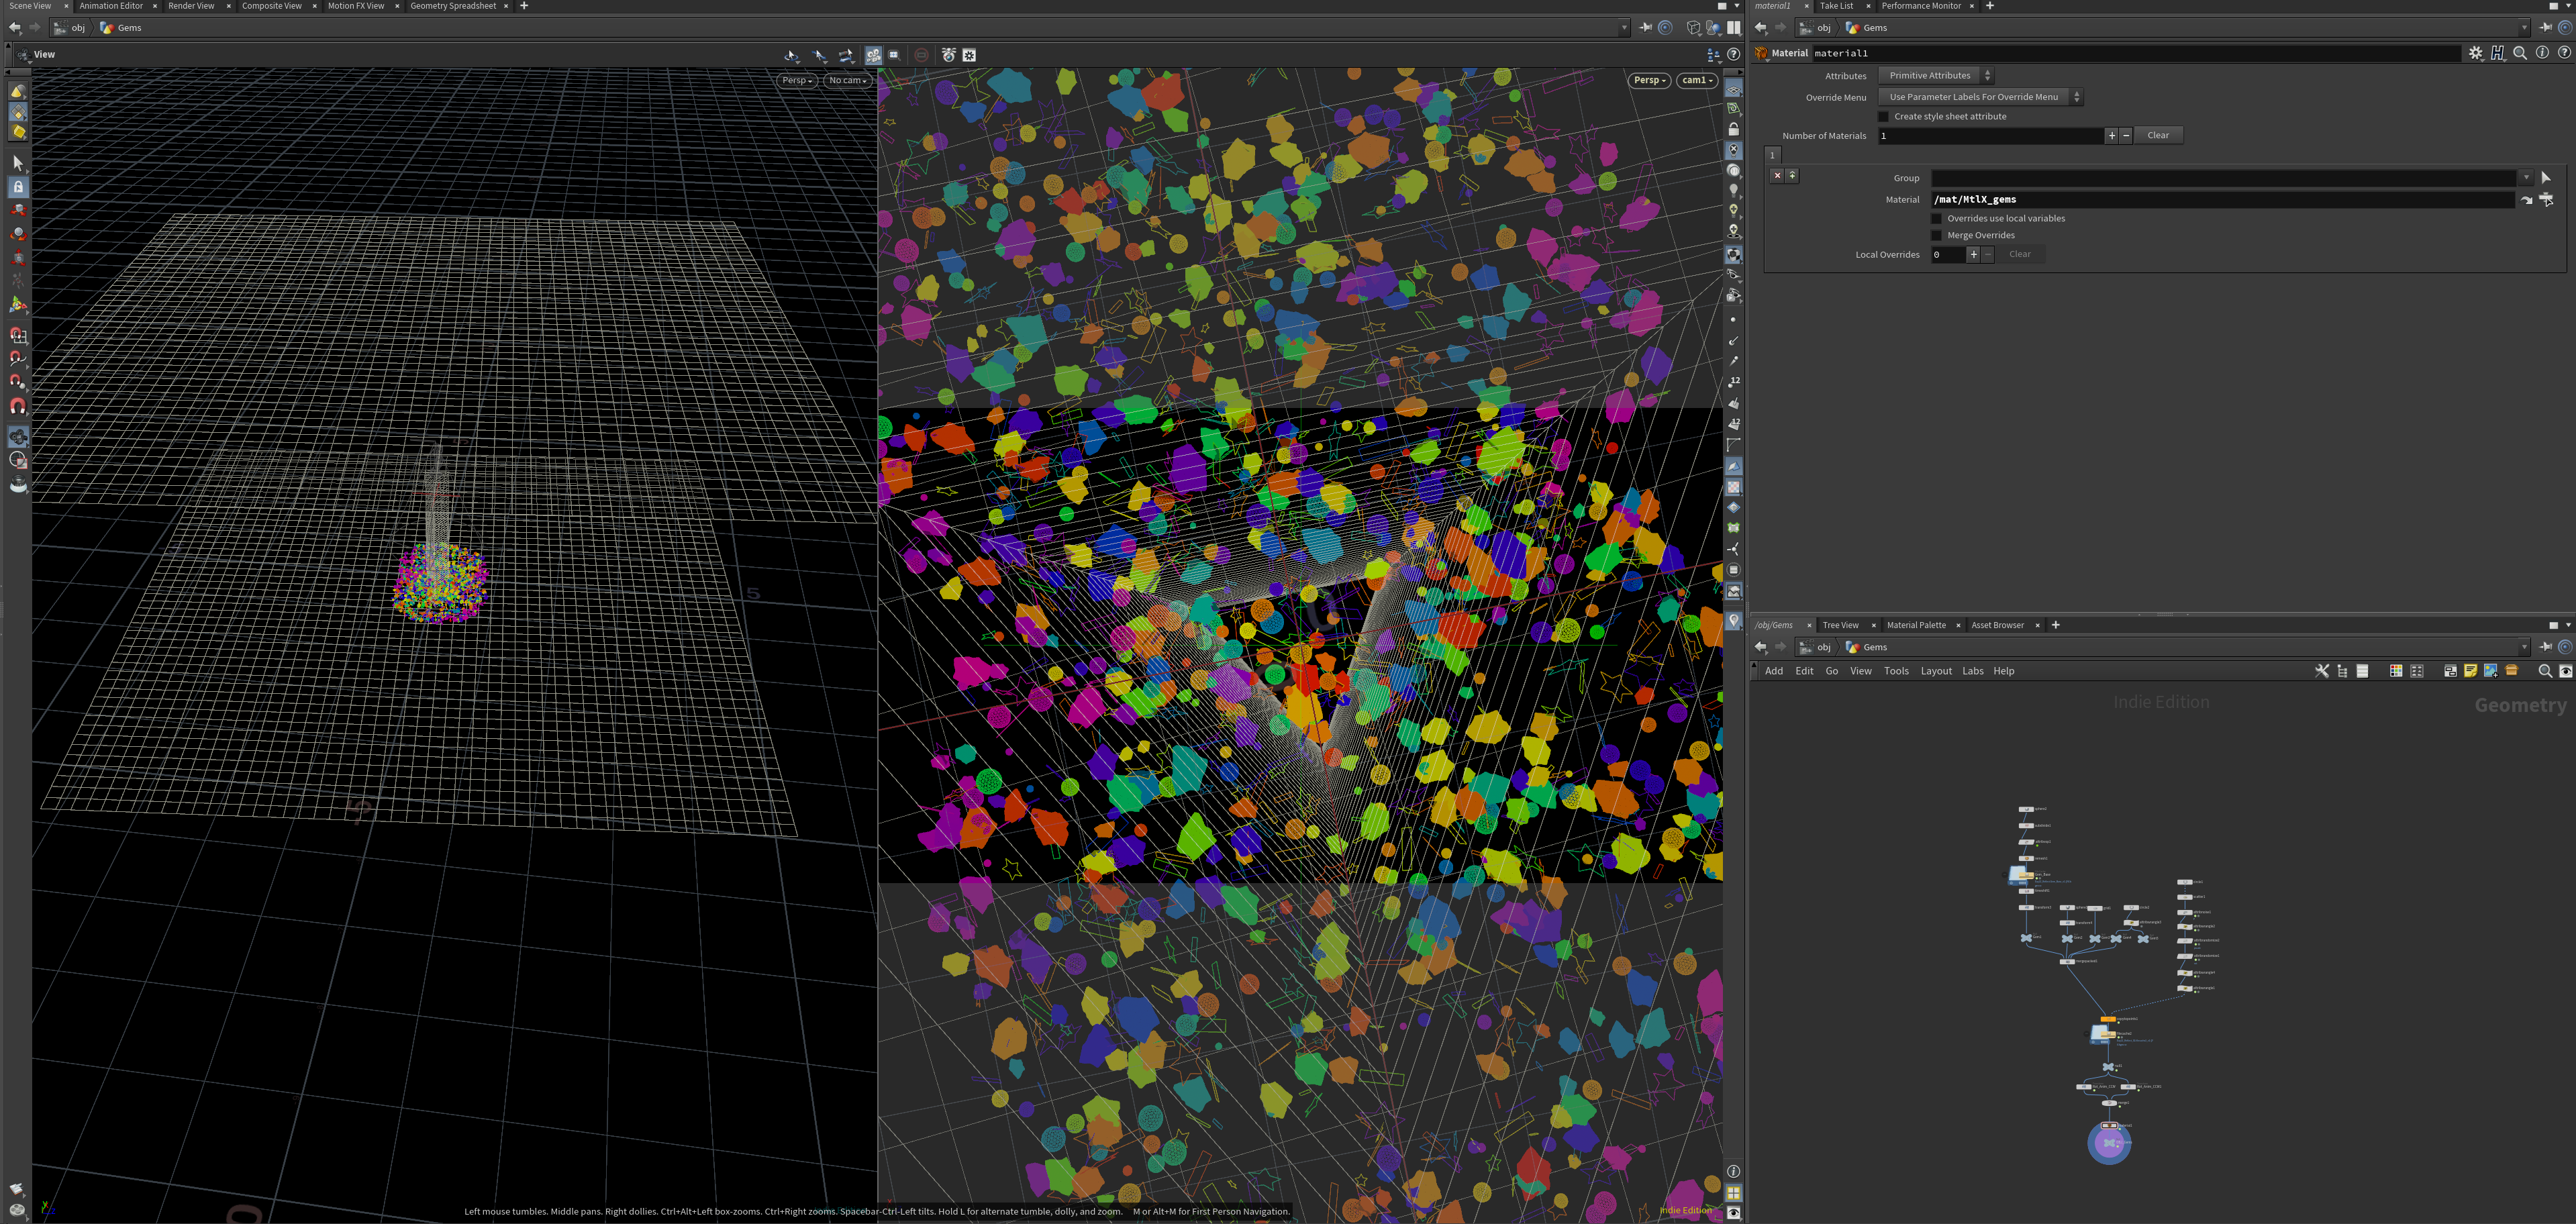Click the subnet box icon in network toolbar
The width and height of the screenshot is (2576, 1224).
tap(2511, 671)
